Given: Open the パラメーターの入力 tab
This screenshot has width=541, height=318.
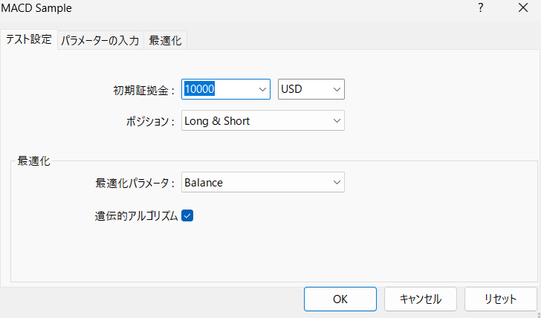Looking at the screenshot, I should 100,41.
